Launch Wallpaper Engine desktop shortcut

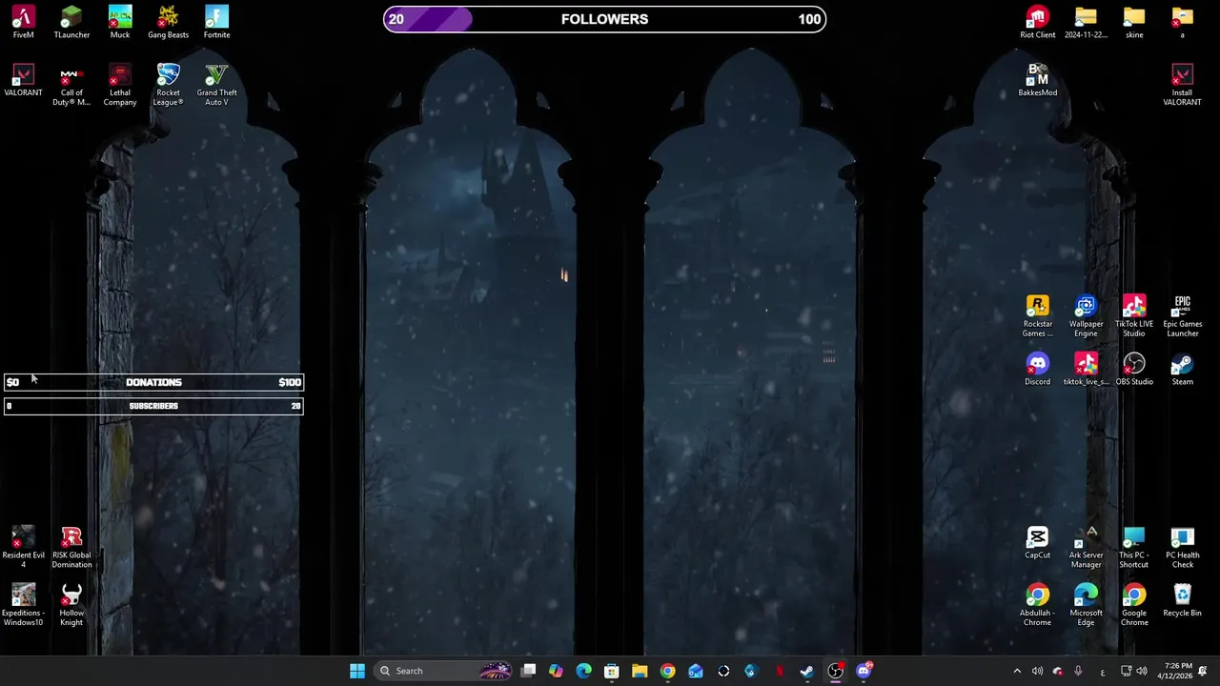coord(1086,317)
